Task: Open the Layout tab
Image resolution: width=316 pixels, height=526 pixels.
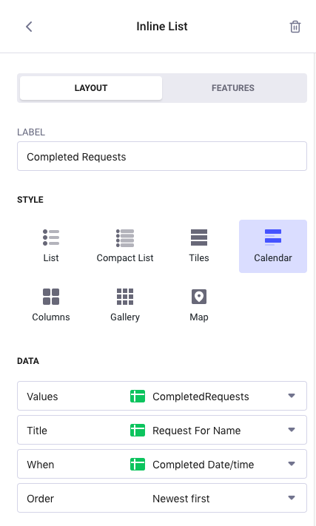Action: (91, 88)
